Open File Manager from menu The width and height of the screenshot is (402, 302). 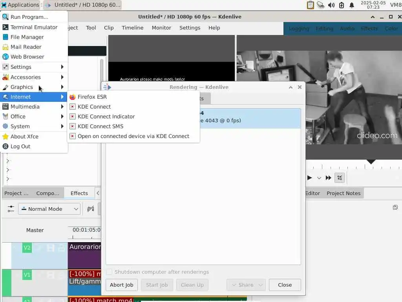point(34,37)
